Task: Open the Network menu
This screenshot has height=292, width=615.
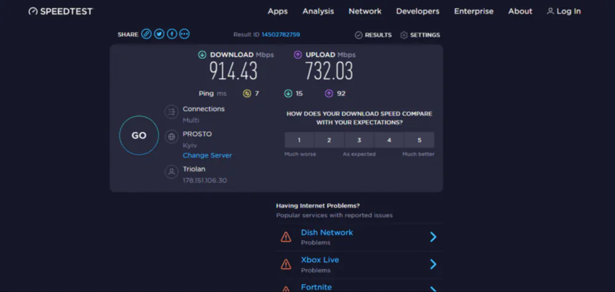Action: click(365, 12)
